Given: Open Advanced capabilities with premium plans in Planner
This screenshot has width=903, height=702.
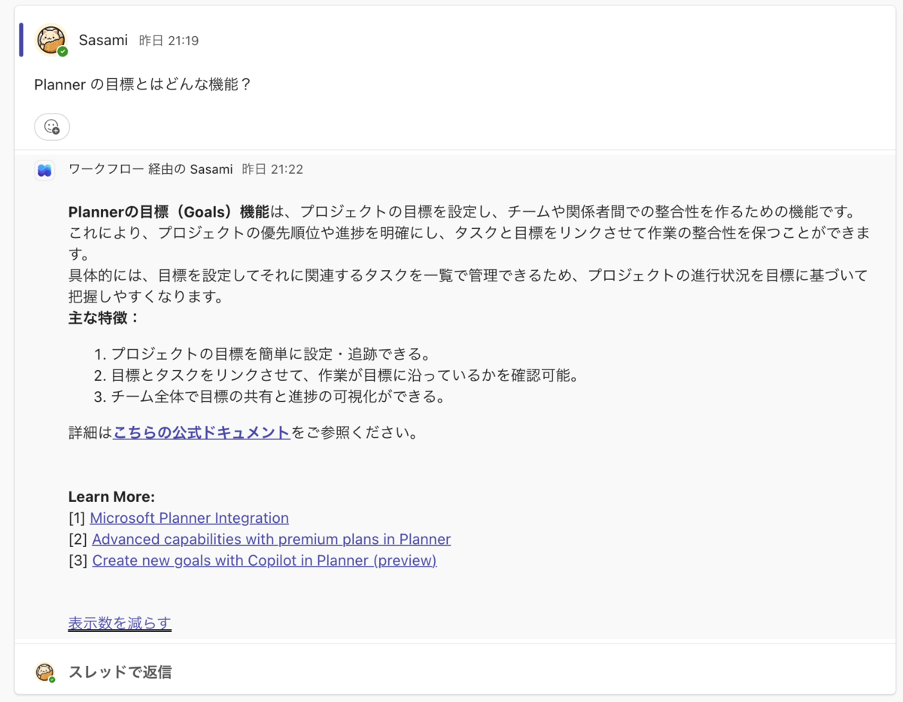Looking at the screenshot, I should (271, 539).
